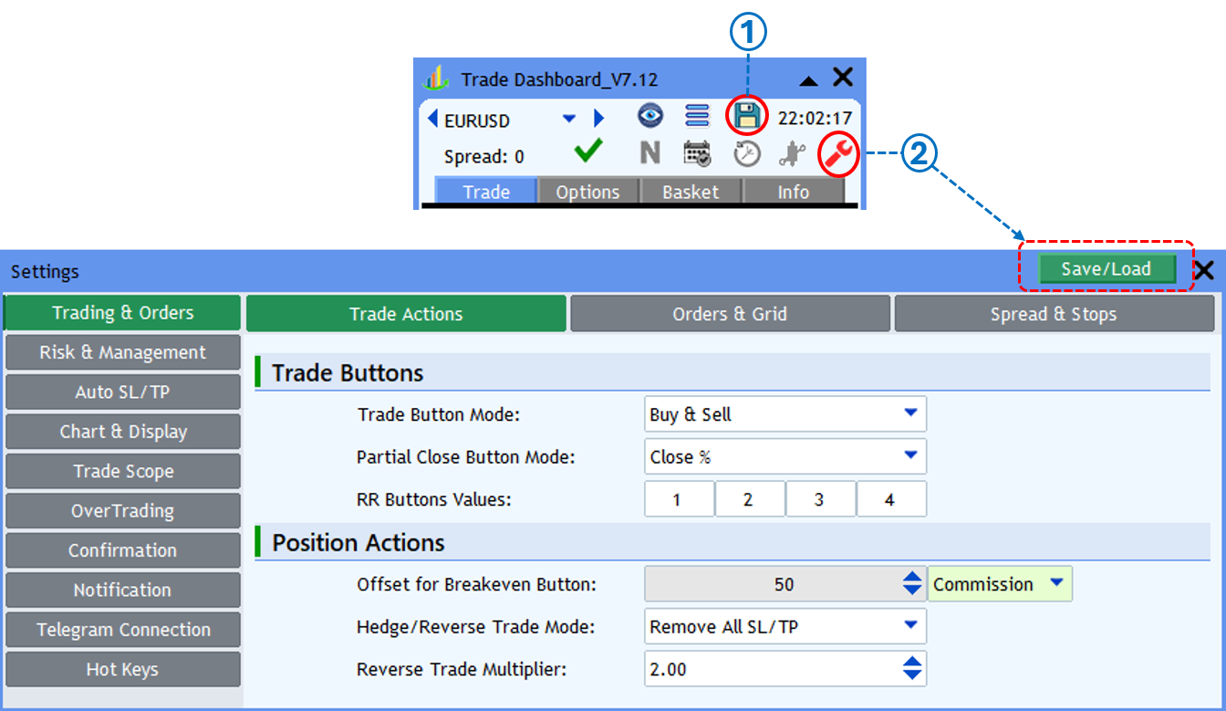The height and width of the screenshot is (711, 1226).
Task: Click the RR button value 1 field
Action: [x=678, y=499]
